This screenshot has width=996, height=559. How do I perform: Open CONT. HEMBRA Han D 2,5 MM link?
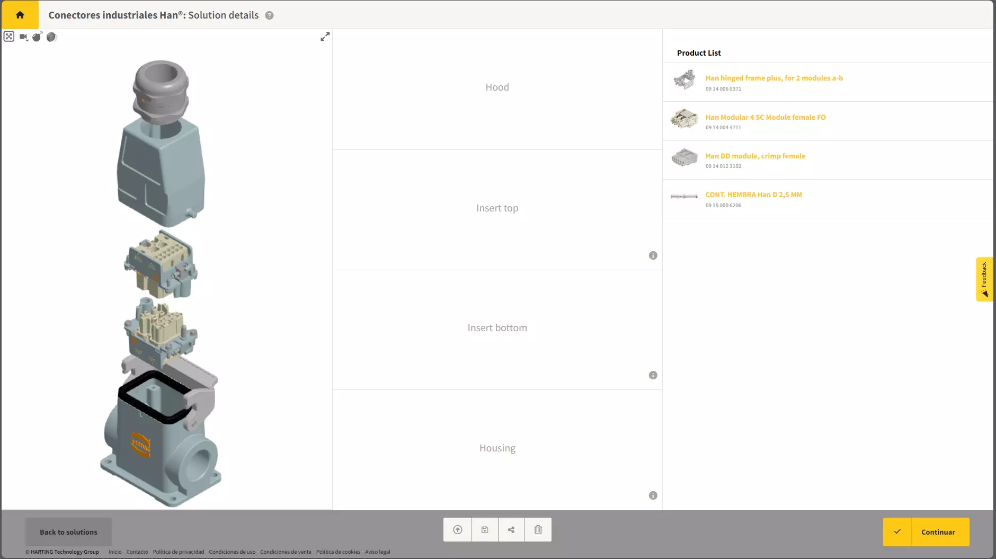[x=753, y=194]
